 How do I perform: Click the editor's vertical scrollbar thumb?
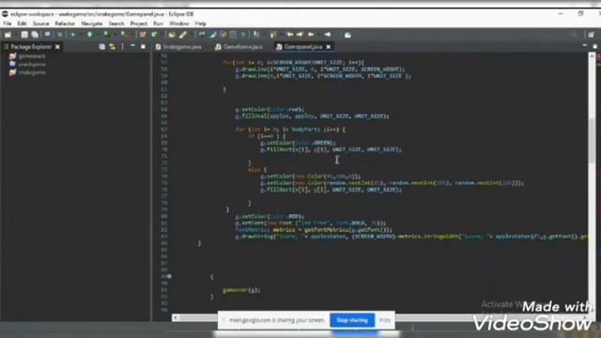point(593,141)
